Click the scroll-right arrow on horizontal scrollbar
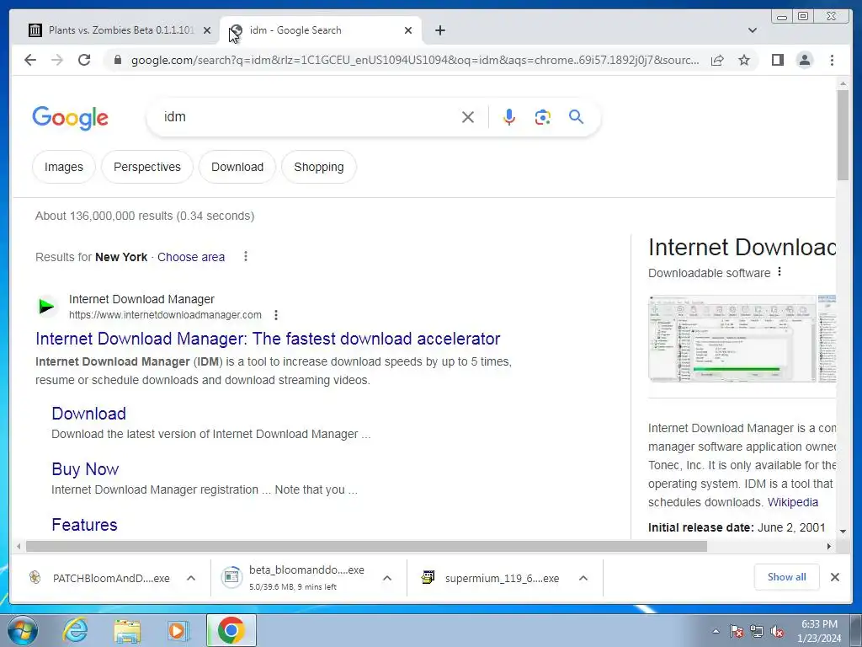Viewport: 862px width, 647px height. click(x=829, y=546)
